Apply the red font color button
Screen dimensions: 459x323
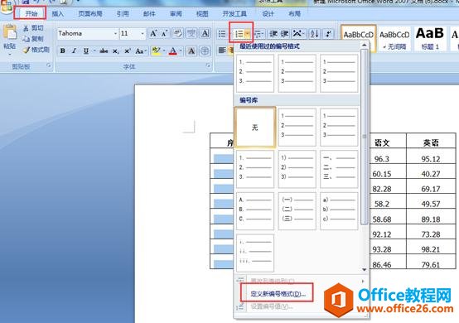pos(173,51)
